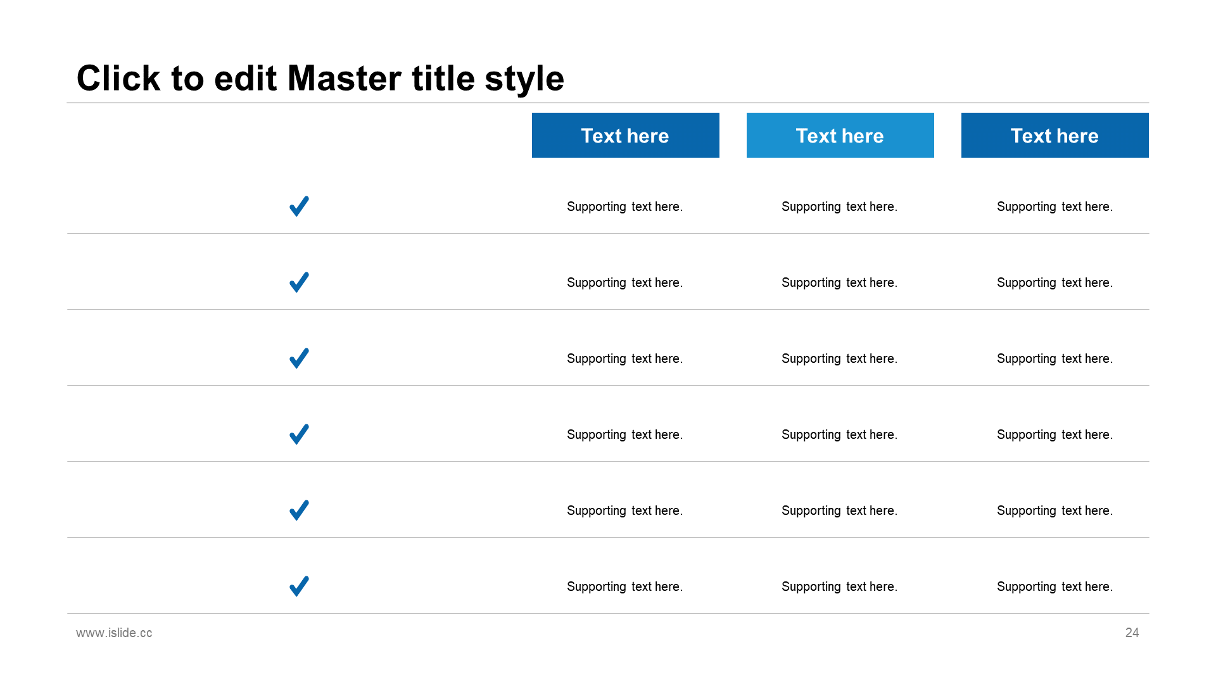The image size is (1216, 684).
Task: Click second row supporting text in middle column
Action: [839, 282]
